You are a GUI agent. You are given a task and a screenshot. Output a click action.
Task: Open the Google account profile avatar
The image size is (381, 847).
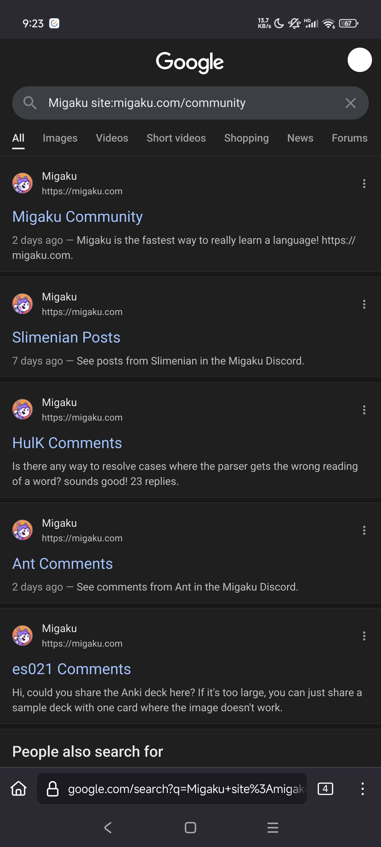(360, 60)
